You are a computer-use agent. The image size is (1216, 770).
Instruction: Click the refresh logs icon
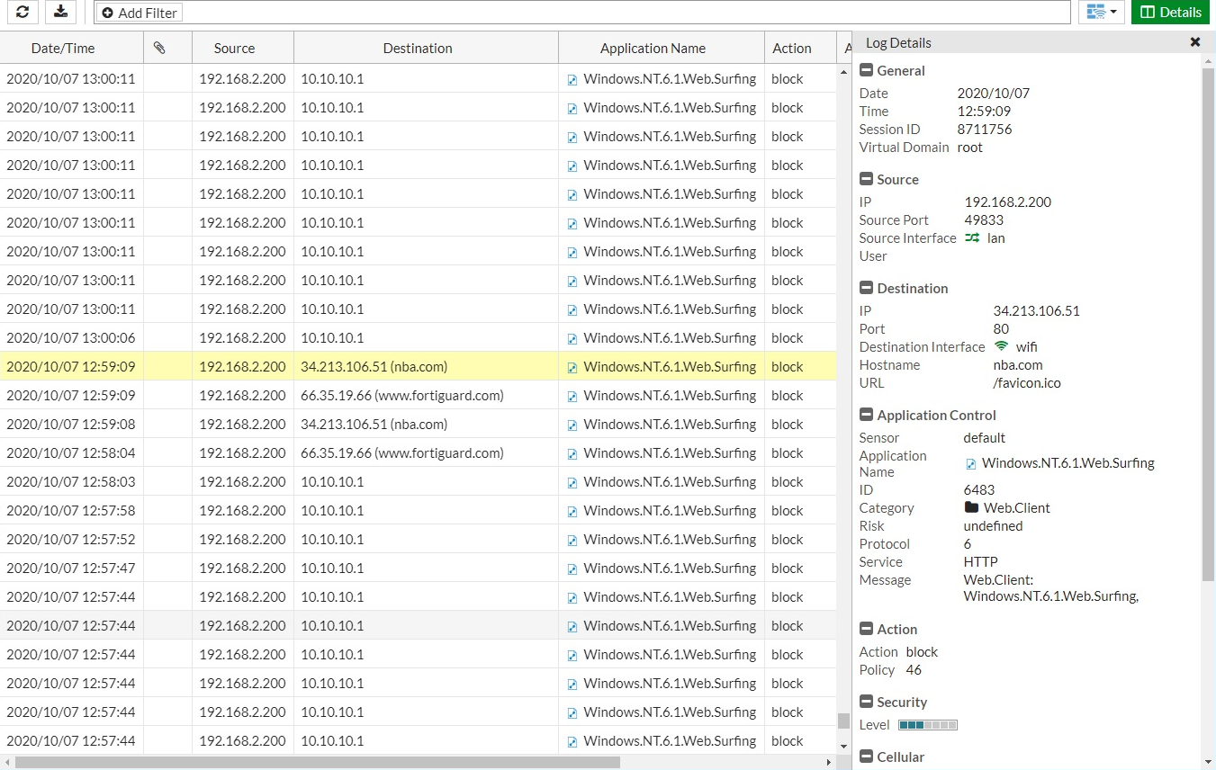click(x=23, y=12)
